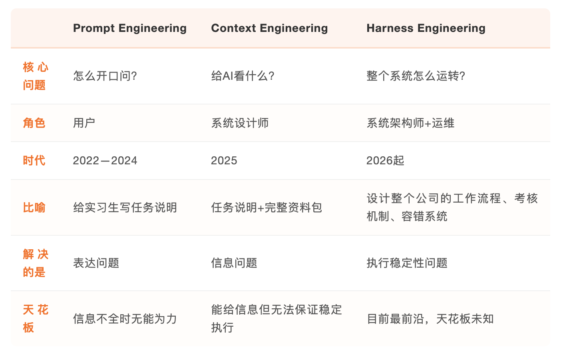The height and width of the screenshot is (347, 573).
Task: Select the 角色 row label
Action: tap(34, 123)
